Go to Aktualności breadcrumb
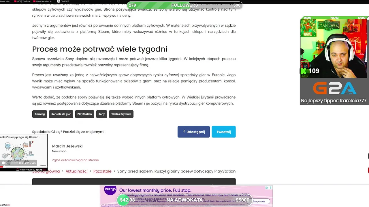This screenshot has width=369, height=207. pyautogui.click(x=76, y=171)
